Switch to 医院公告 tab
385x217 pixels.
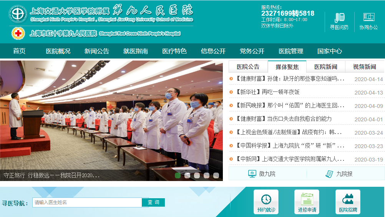(x=248, y=67)
